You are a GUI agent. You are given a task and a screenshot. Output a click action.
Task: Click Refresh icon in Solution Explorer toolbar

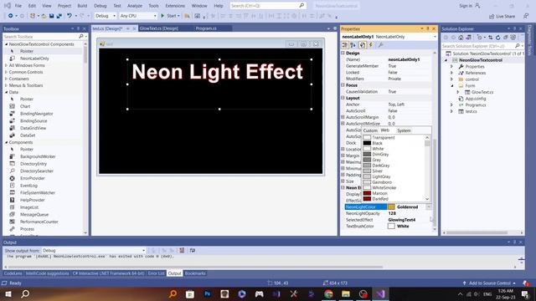click(498, 38)
